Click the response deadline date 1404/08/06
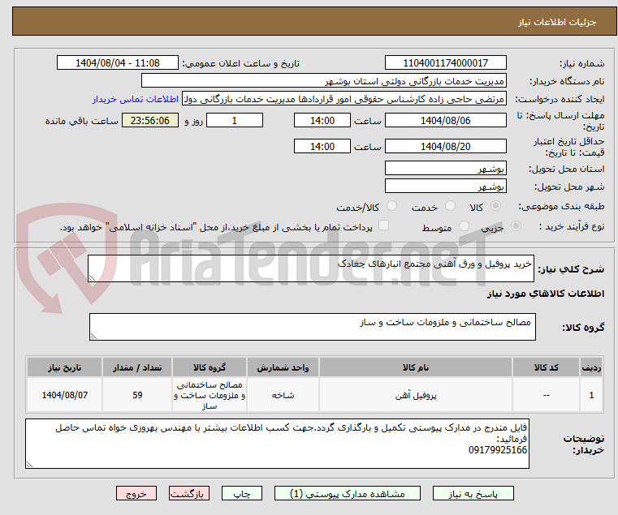This screenshot has height=515, width=618. coord(445,120)
